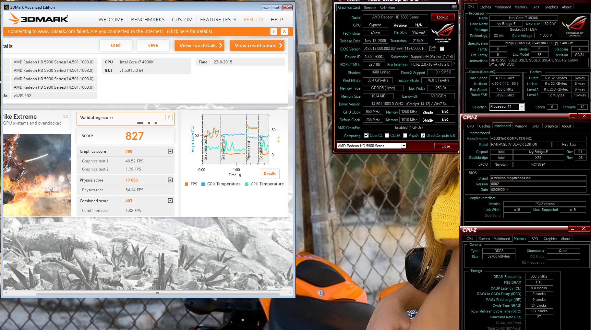Viewport: 591px width, 330px height.
Task: Open SPD tab in top CPU-Z window
Action: pos(536,7)
